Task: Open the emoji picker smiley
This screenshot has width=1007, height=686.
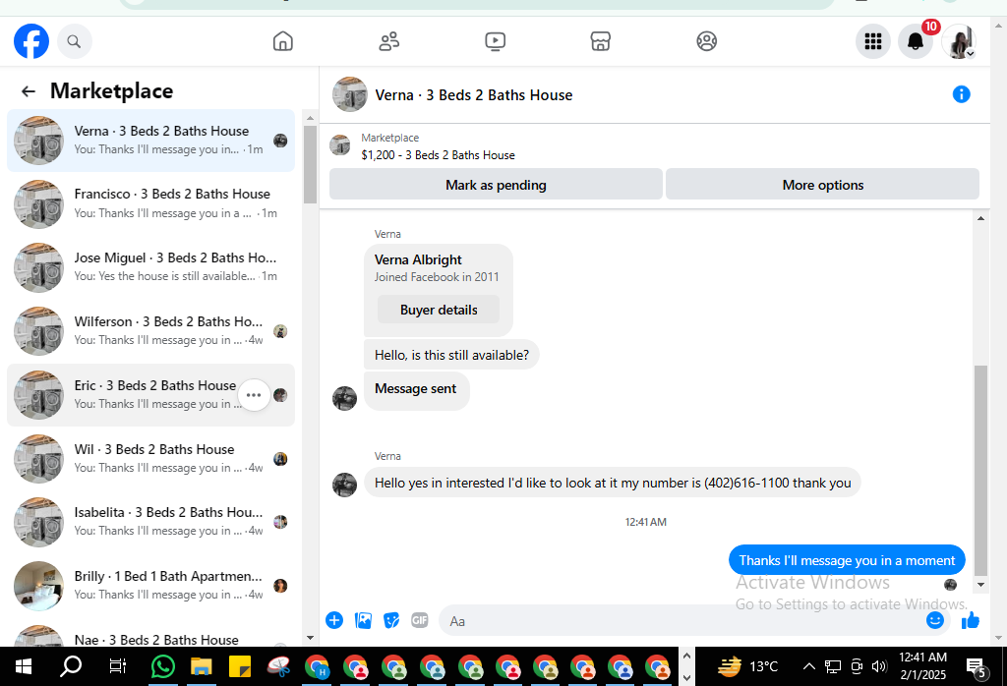Action: [935, 620]
